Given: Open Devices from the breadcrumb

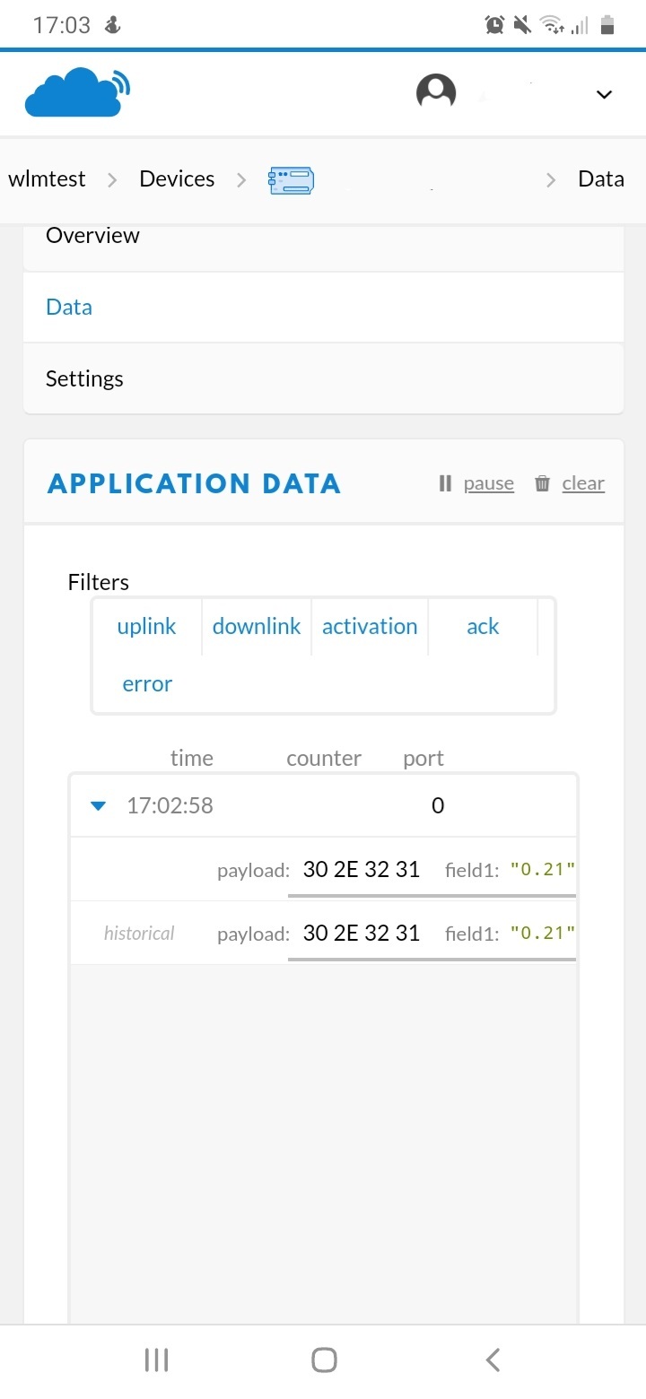Looking at the screenshot, I should pyautogui.click(x=176, y=178).
